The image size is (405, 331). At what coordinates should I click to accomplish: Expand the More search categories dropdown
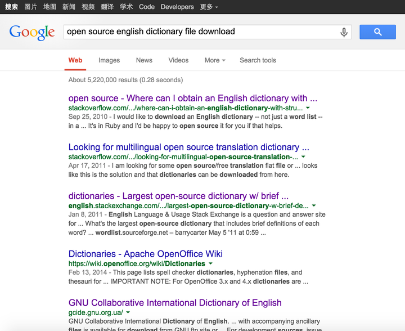[215, 60]
